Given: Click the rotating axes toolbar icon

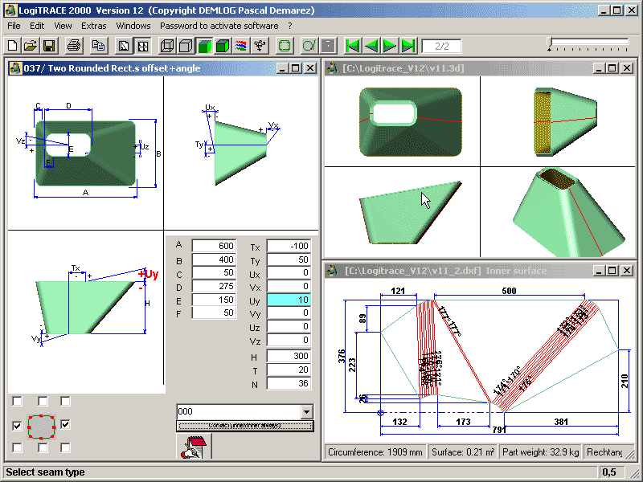Looking at the screenshot, I should [260, 46].
